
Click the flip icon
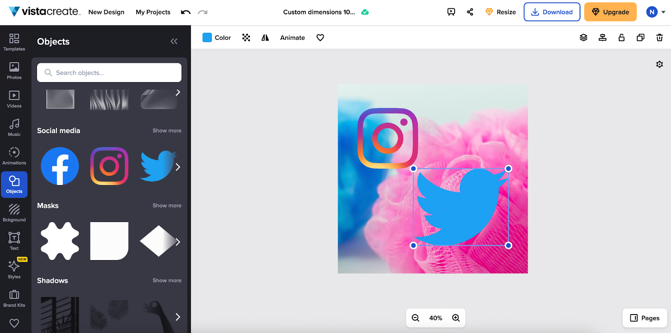point(265,38)
